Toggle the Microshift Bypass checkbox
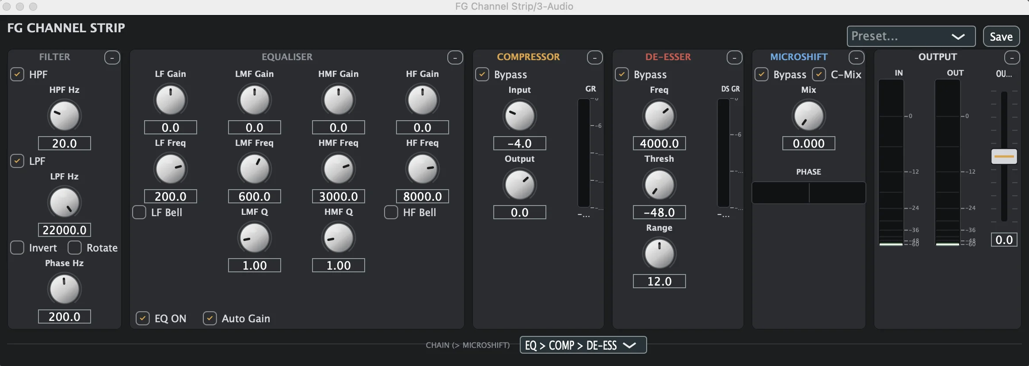 coord(762,74)
